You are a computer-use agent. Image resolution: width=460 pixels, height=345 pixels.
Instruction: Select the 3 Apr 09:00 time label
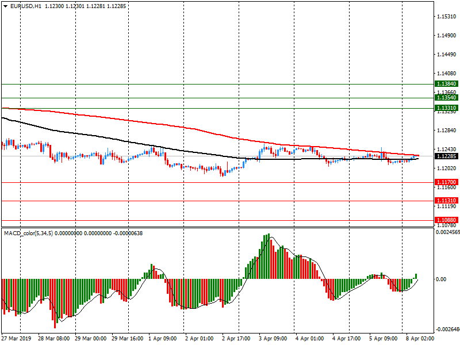point(273,339)
